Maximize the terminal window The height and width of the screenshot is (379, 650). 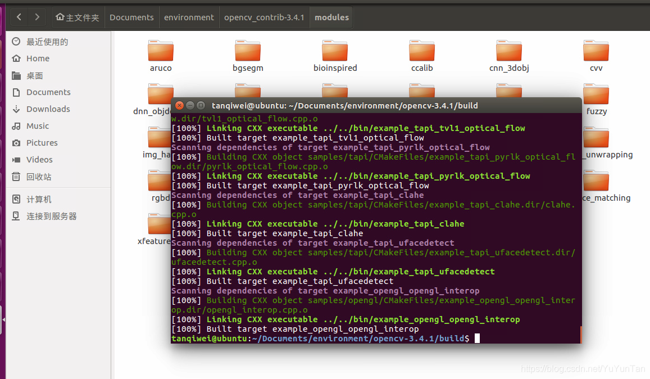[x=201, y=106]
